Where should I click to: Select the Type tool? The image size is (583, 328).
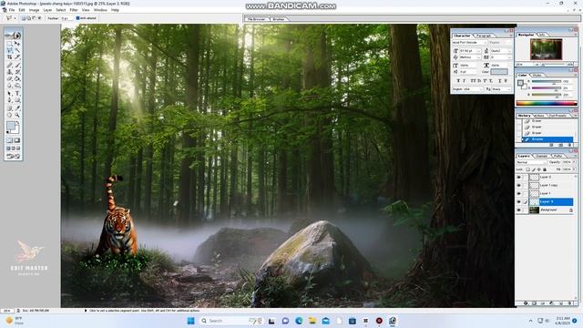pyautogui.click(x=17, y=93)
